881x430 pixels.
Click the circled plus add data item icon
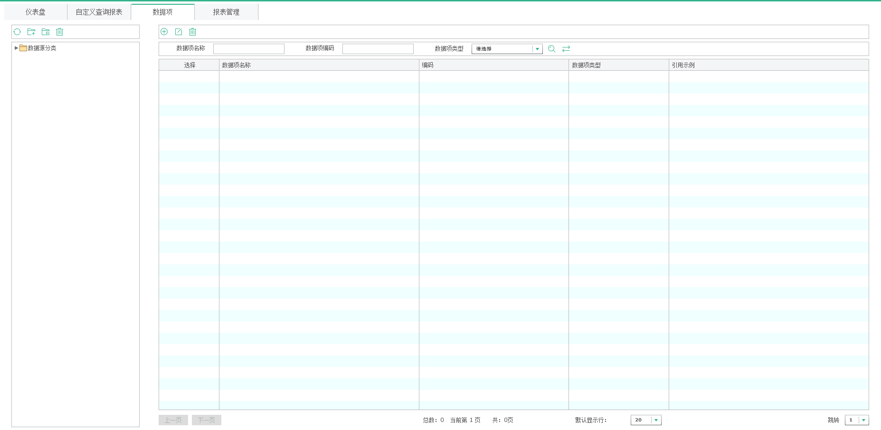[164, 32]
